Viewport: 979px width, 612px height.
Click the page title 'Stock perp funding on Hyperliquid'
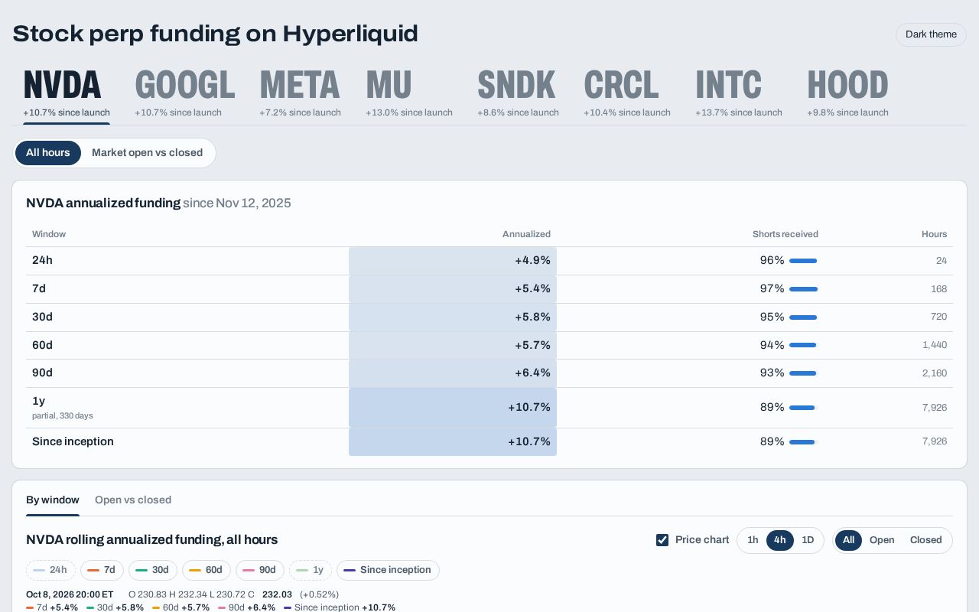pyautogui.click(x=215, y=34)
